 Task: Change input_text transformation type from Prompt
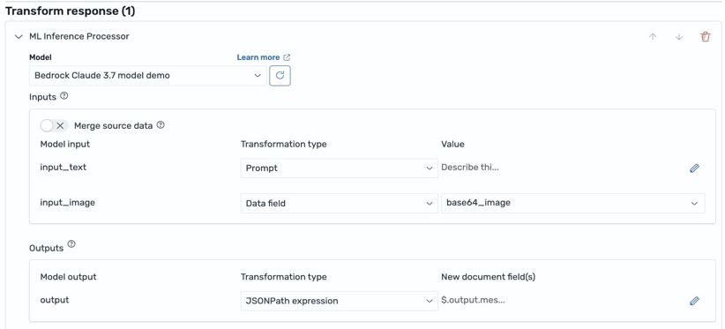click(x=339, y=168)
